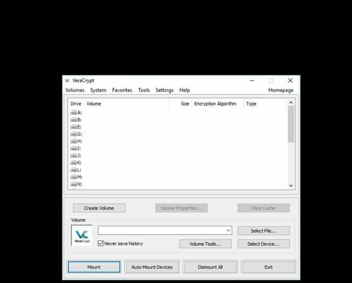Click the Type column header
The height and width of the screenshot is (283, 352).
point(265,104)
